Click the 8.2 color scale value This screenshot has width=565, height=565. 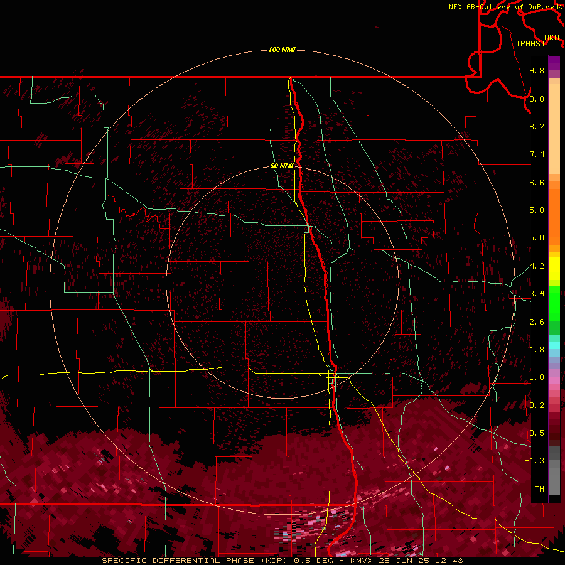pyautogui.click(x=537, y=126)
